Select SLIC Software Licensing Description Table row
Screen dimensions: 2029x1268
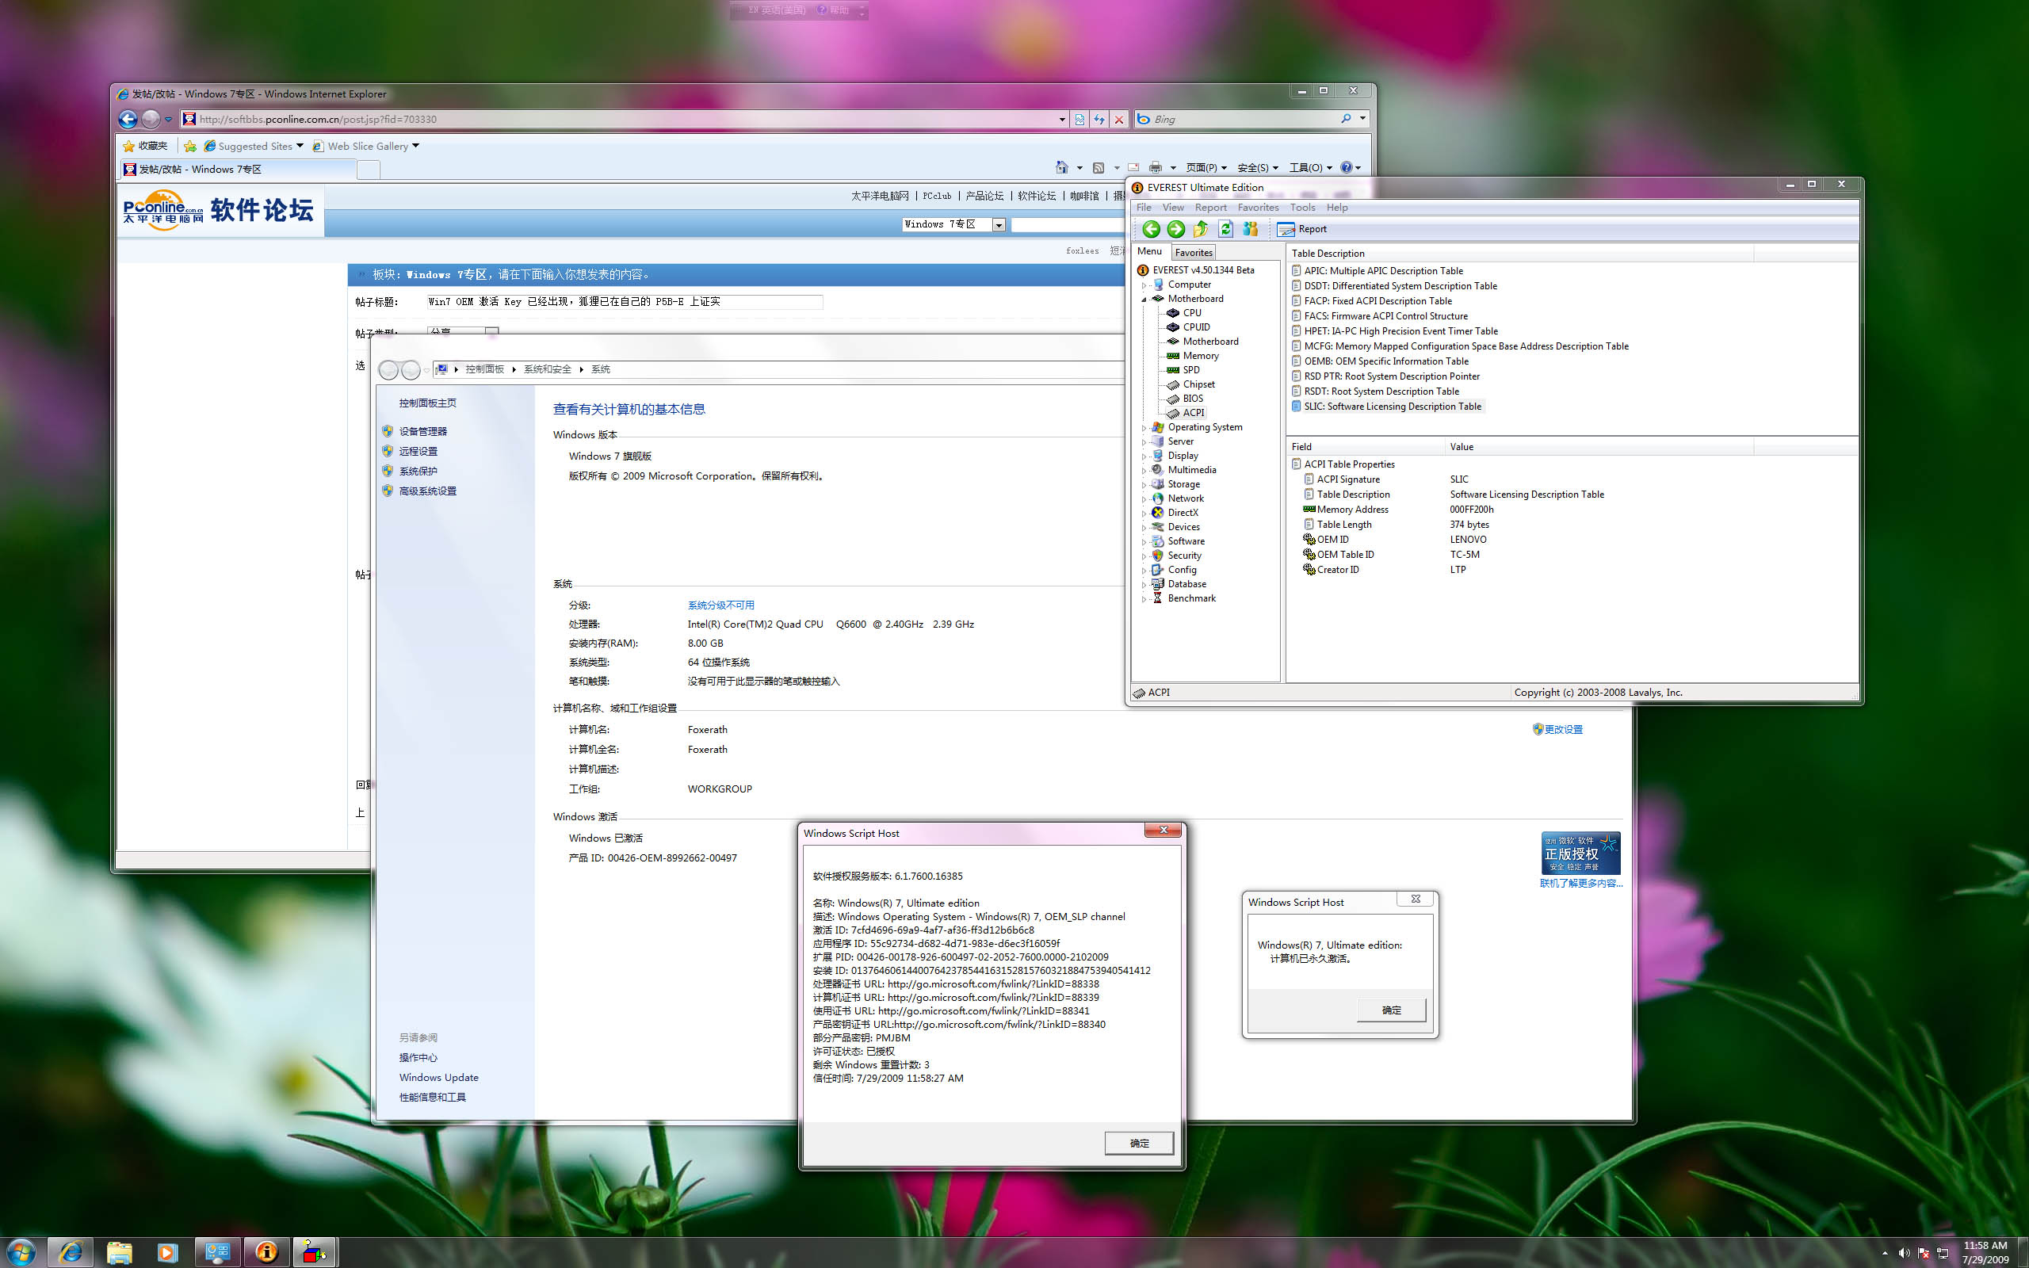click(x=1392, y=407)
